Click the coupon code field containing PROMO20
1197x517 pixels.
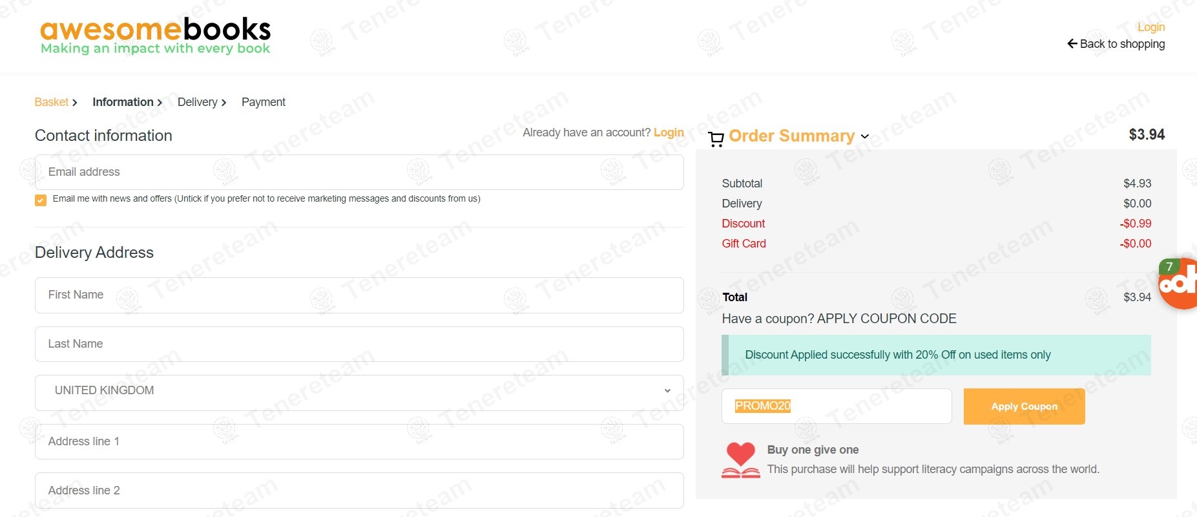pos(837,406)
